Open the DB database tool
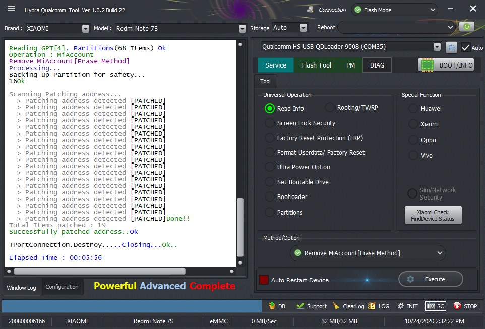 277,306
